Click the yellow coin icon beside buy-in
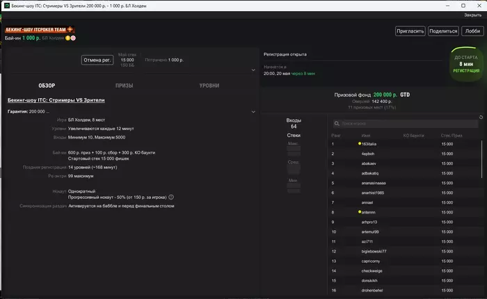Image resolution: width=487 pixels, height=299 pixels. point(67,38)
